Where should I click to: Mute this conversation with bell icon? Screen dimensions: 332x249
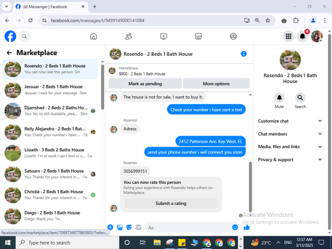coord(280,98)
